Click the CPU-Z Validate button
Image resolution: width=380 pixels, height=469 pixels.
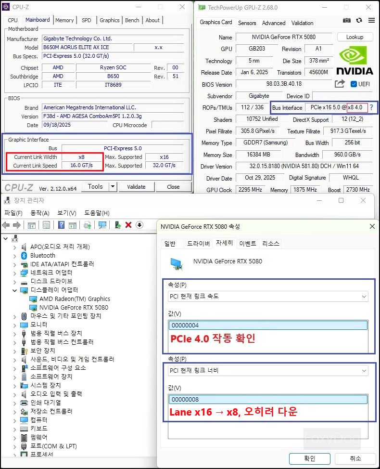(x=136, y=187)
